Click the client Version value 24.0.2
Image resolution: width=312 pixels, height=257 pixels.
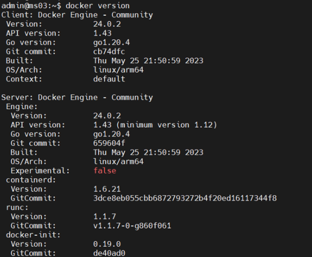(x=107, y=24)
